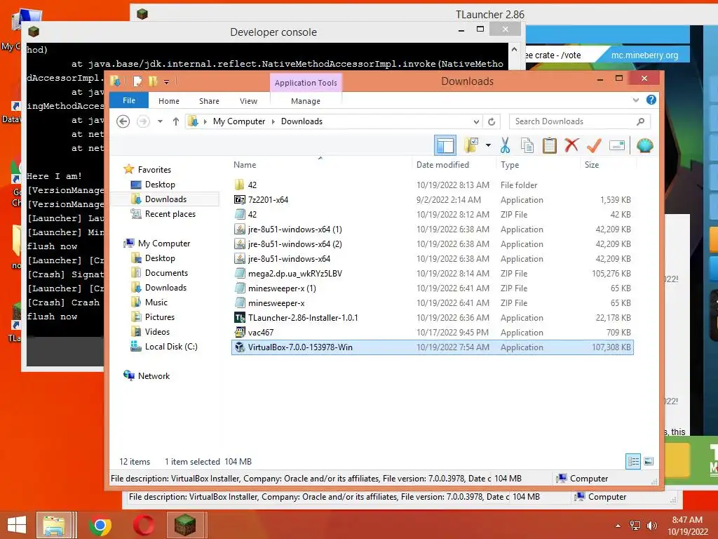Click the Search Downloads field

click(580, 121)
